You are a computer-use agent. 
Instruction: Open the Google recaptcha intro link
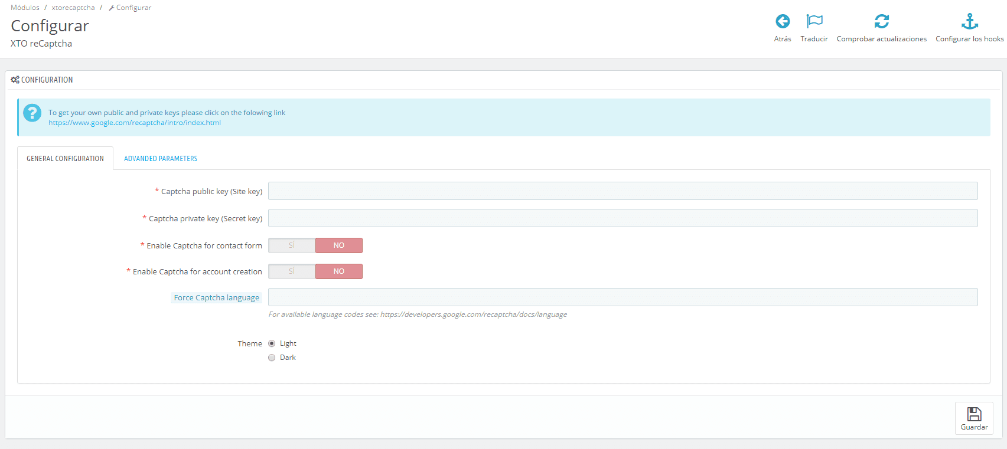[x=135, y=123]
